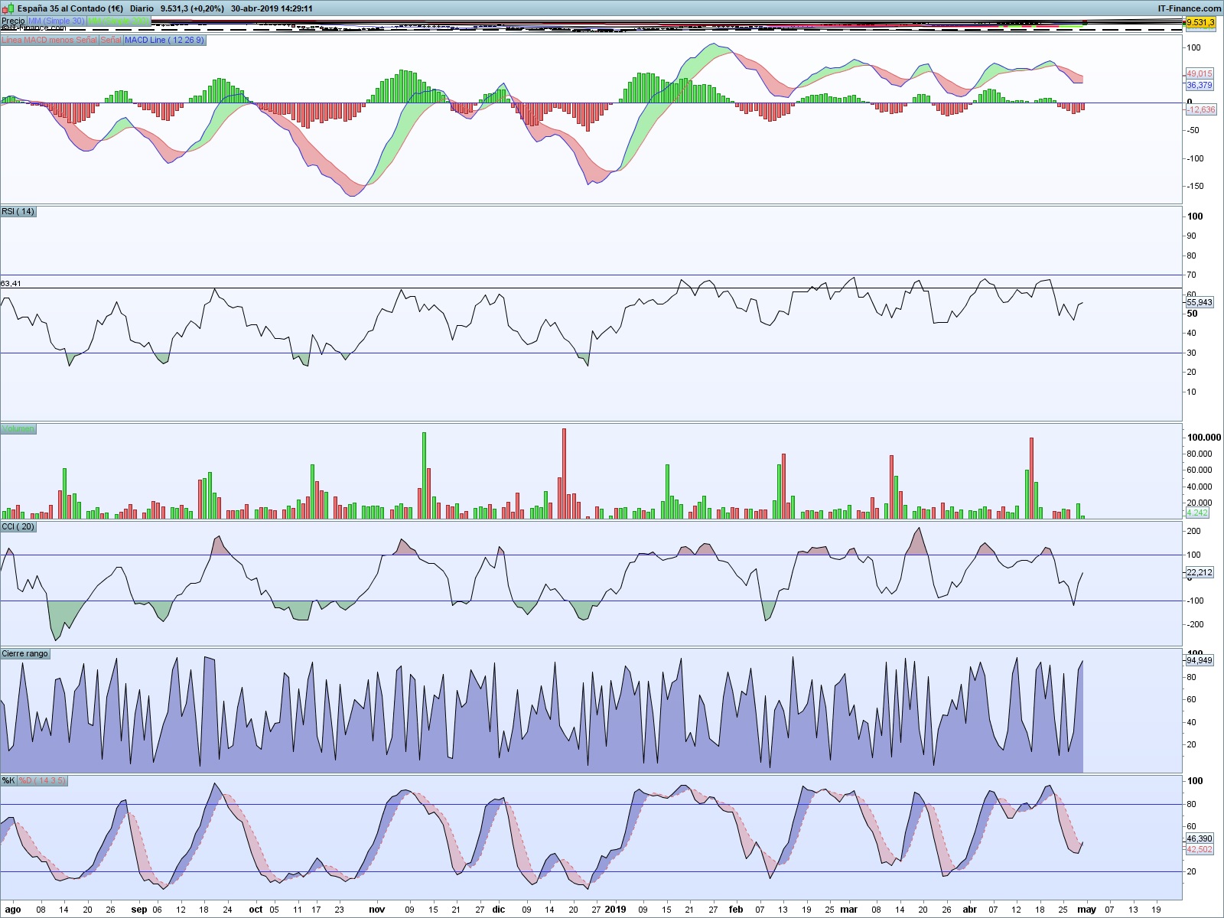Click the may month on the date axis
This screenshot has width=1224, height=918.
tap(1087, 910)
